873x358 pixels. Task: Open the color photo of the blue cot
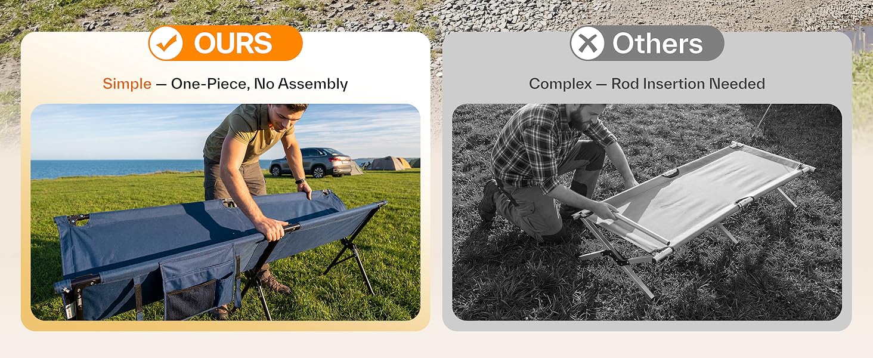(x=225, y=212)
